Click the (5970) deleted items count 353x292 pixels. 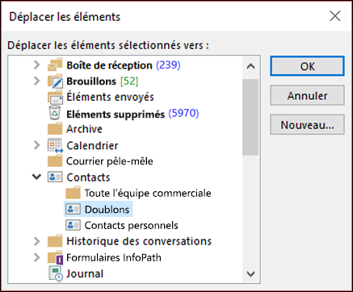pos(183,113)
